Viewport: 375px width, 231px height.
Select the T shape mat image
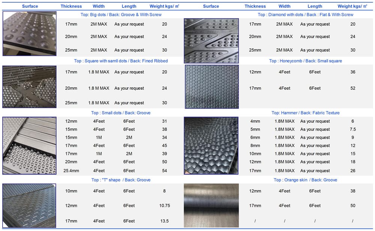pyautogui.click(x=29, y=205)
